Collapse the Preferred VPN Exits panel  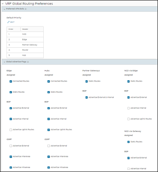click(x=4, y=9)
